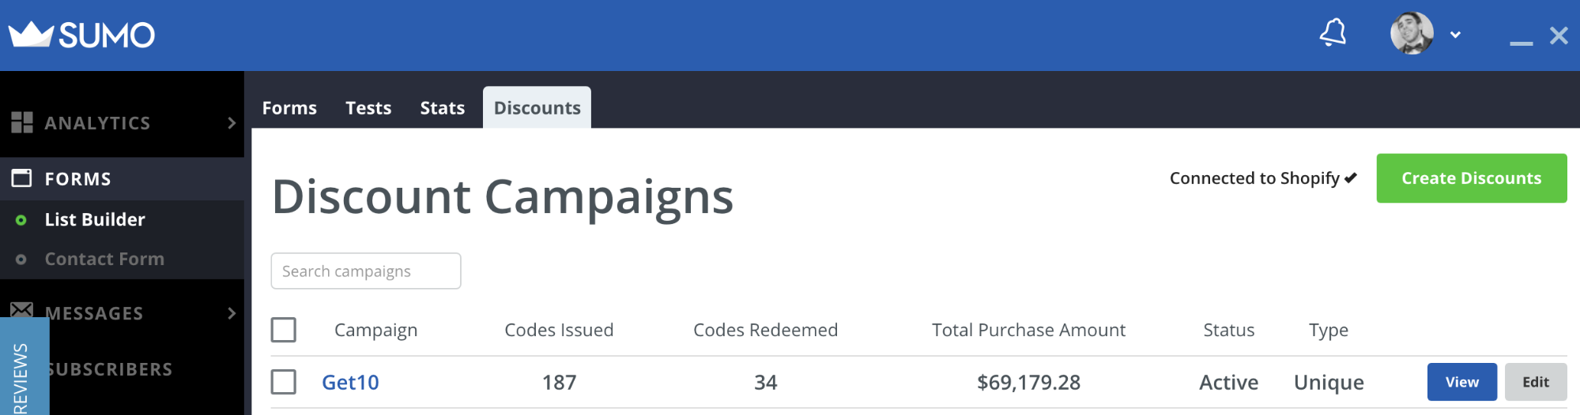Click the Create Discounts button
1580x415 pixels.
[x=1472, y=178]
